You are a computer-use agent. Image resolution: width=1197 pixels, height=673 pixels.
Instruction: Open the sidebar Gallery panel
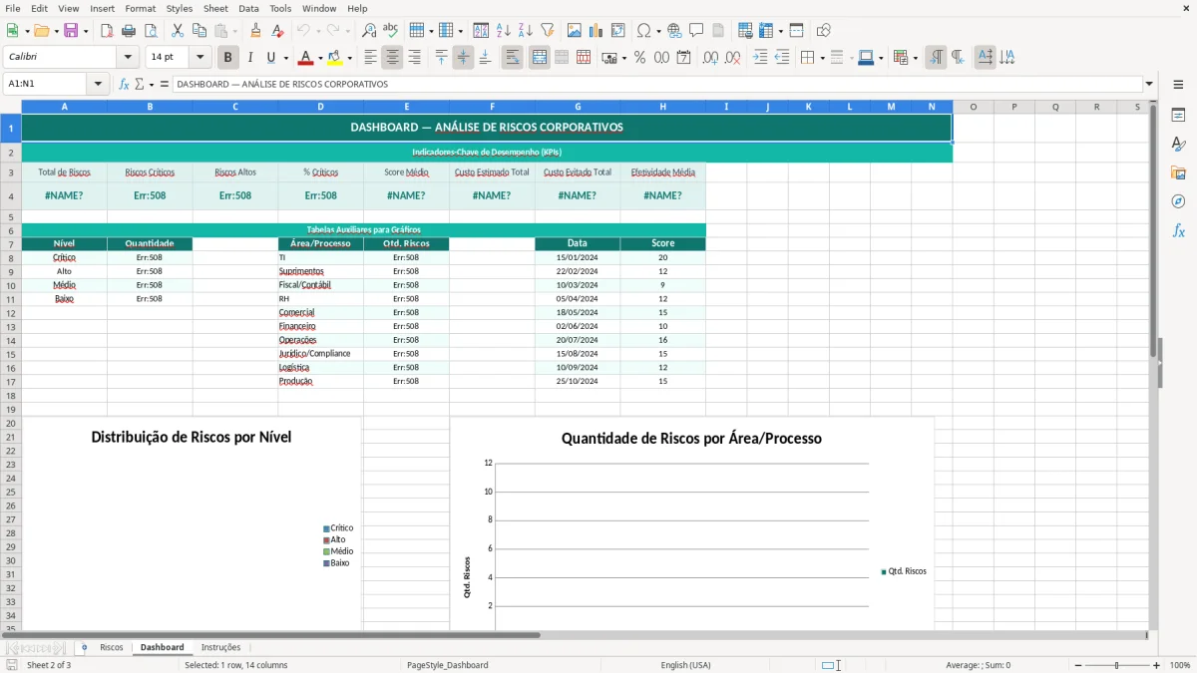pos(1178,172)
